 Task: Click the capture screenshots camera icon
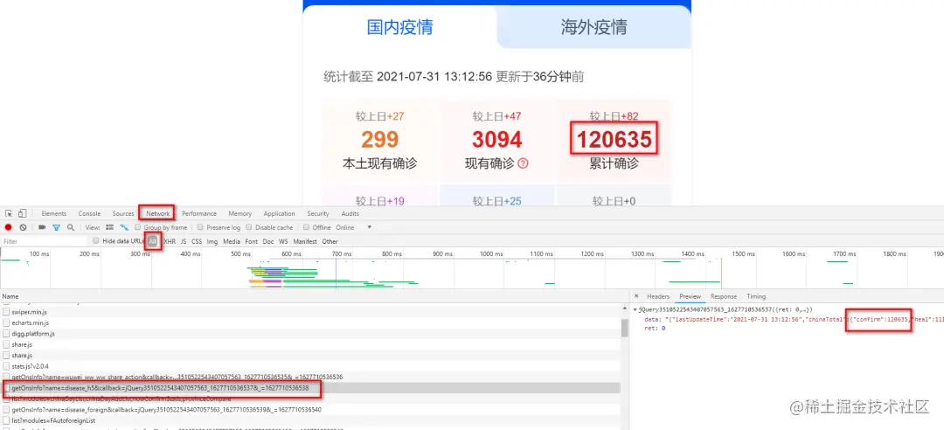42,227
